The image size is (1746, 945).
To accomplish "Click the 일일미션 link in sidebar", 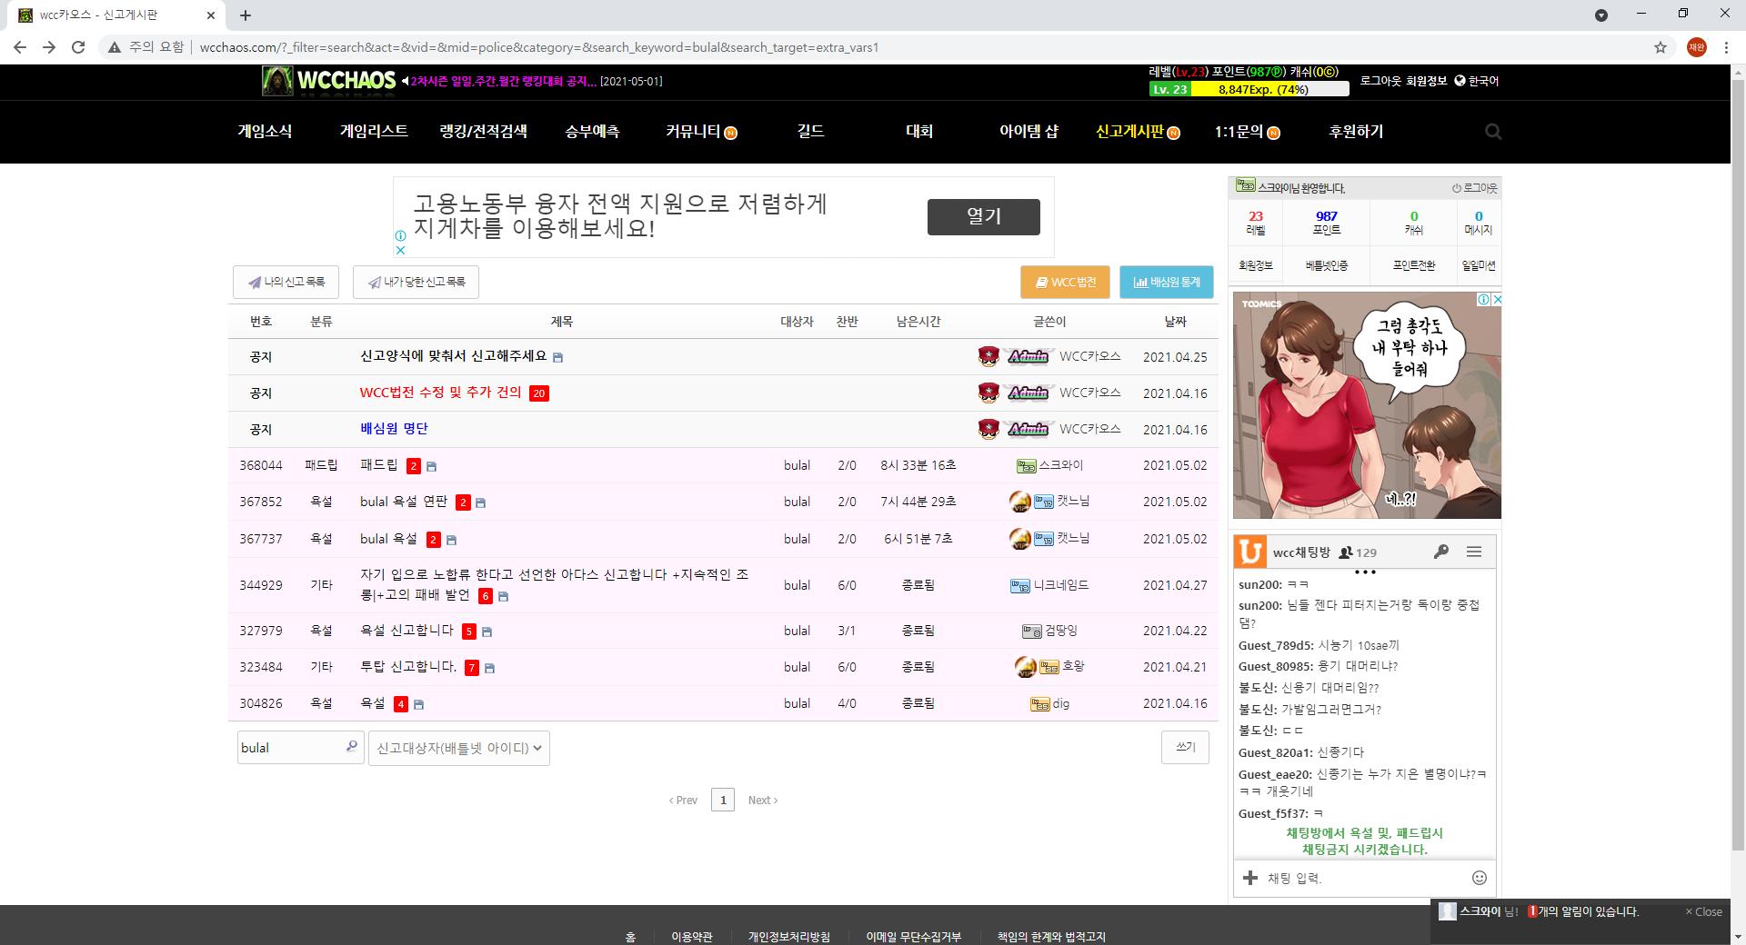I will pos(1478,265).
